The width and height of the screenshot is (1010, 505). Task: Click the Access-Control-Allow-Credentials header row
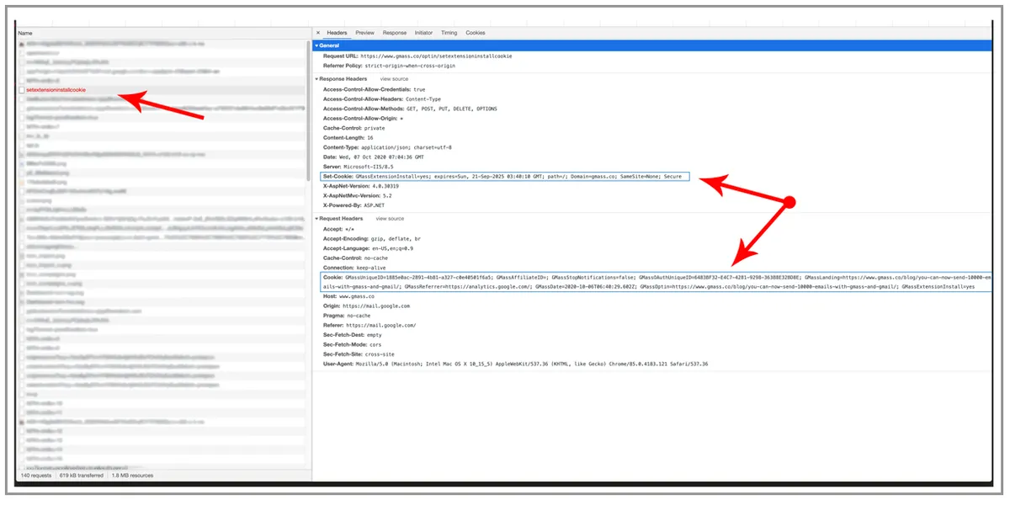374,88
